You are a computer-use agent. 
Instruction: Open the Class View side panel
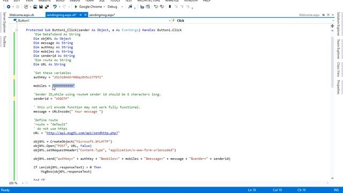338,69
